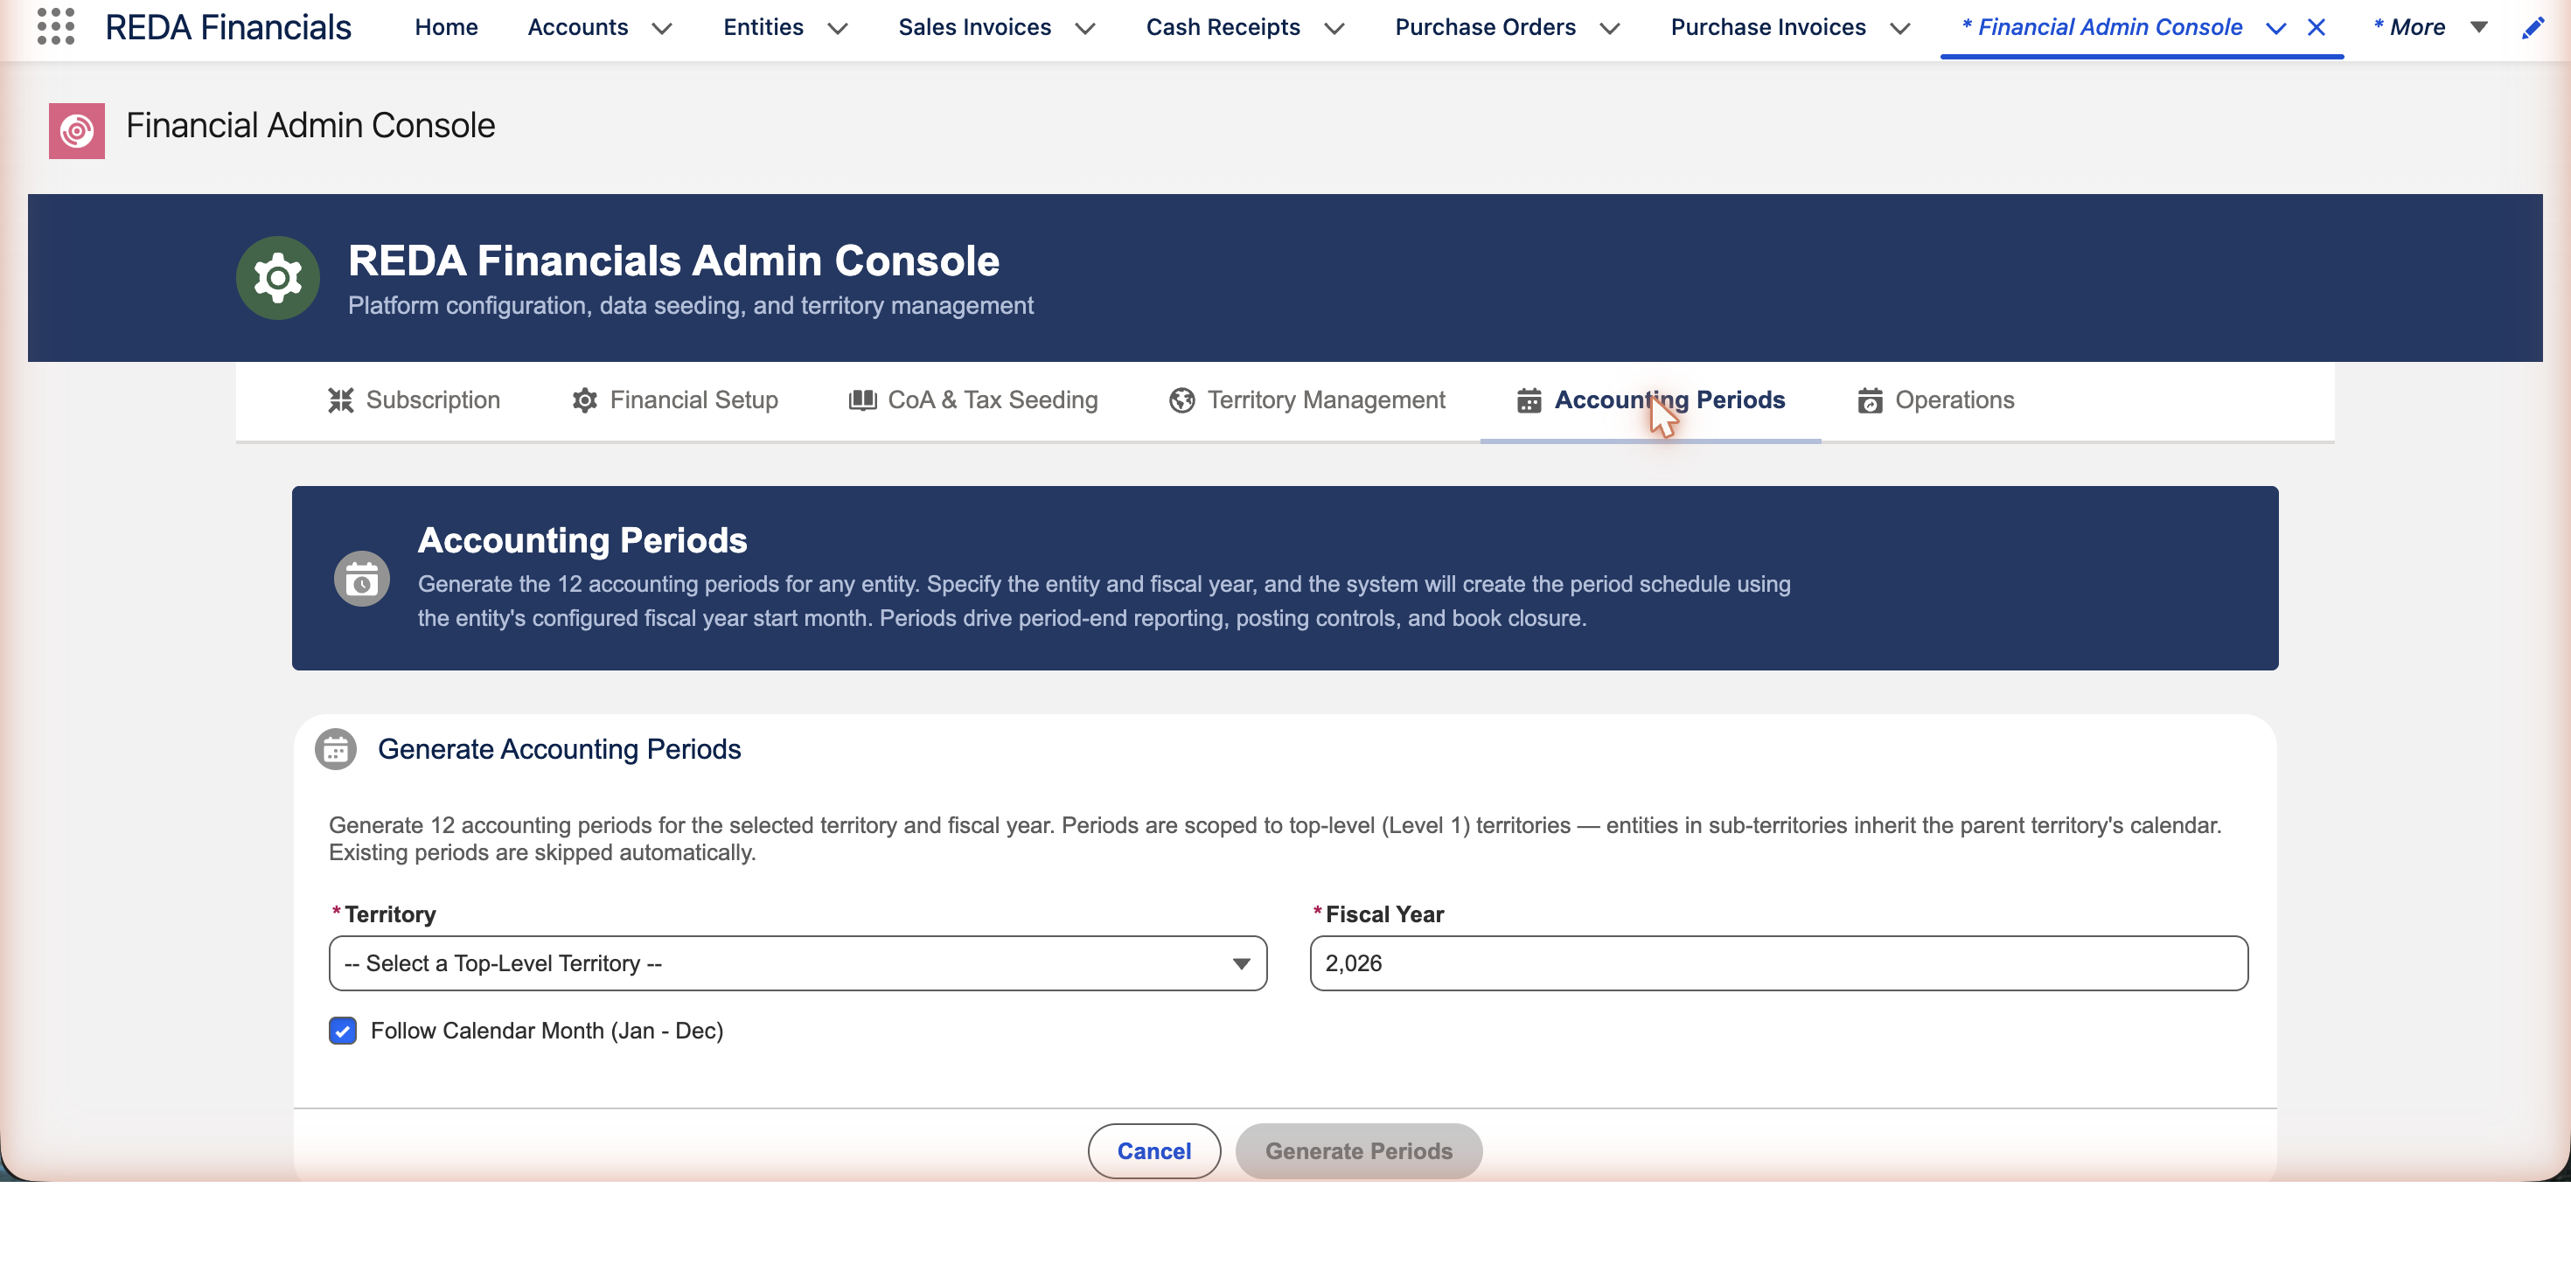Click the green gear console icon
The height and width of the screenshot is (1285, 2571).
(x=277, y=278)
